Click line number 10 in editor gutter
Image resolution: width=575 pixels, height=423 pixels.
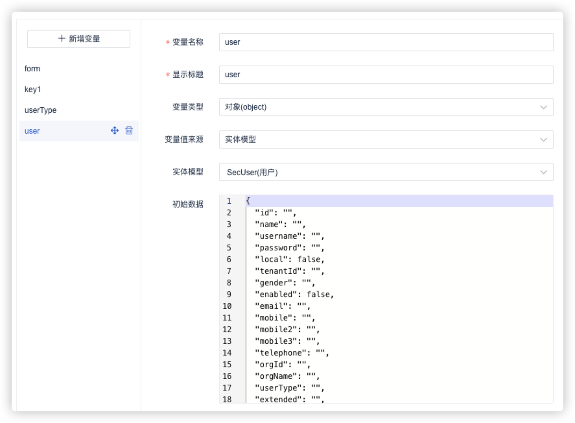227,306
